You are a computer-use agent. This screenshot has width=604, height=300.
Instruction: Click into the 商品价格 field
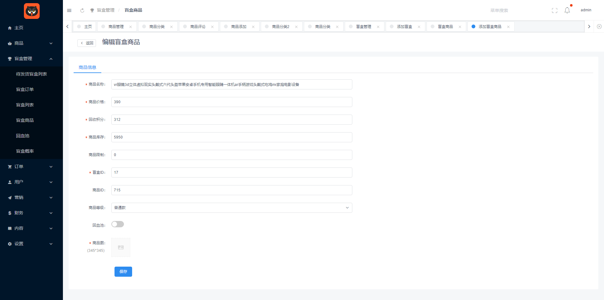click(x=232, y=102)
